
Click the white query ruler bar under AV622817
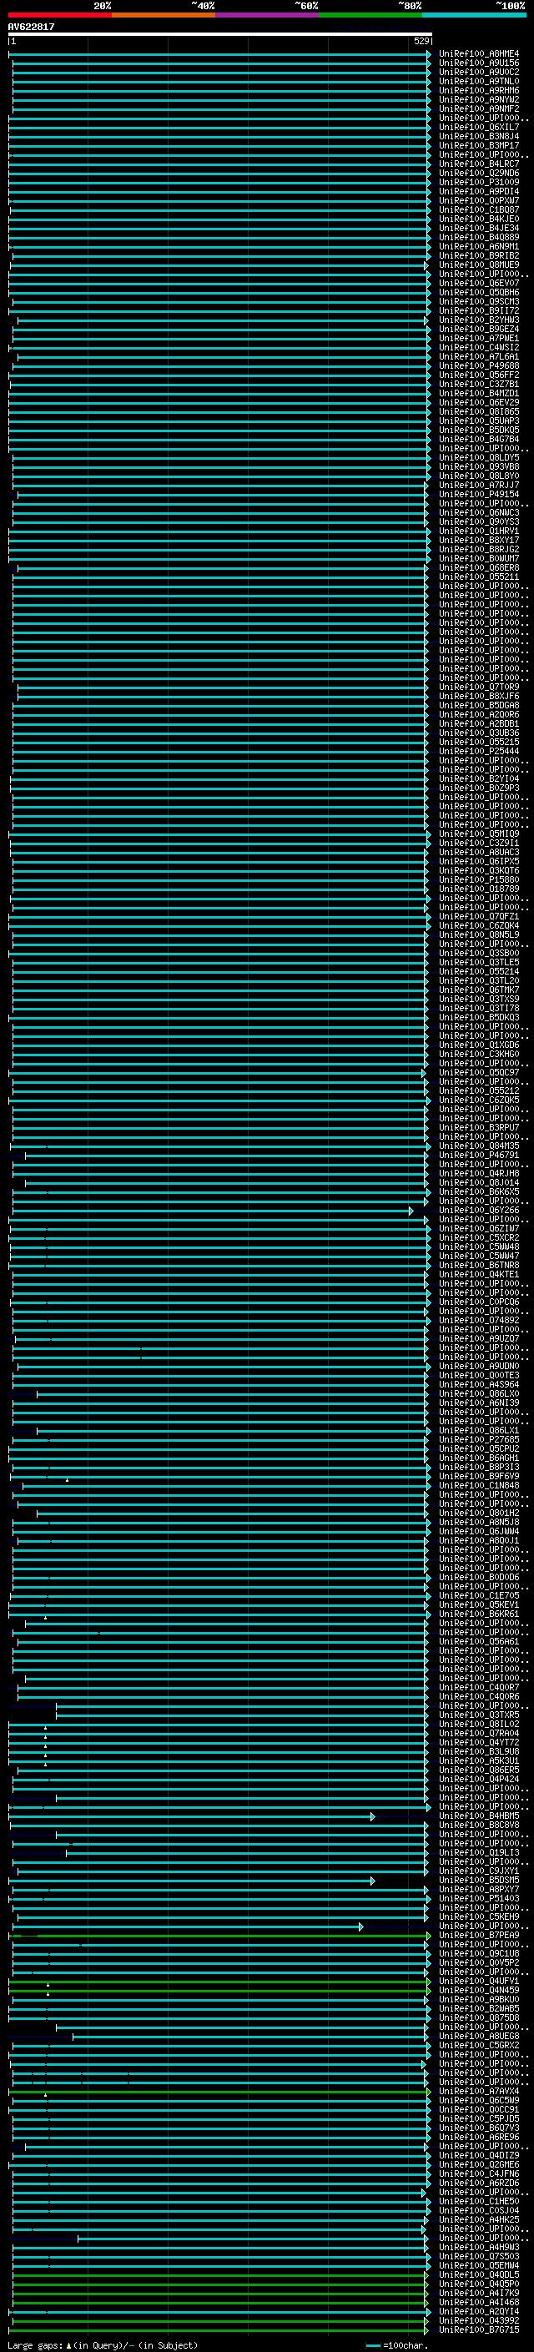(x=220, y=33)
